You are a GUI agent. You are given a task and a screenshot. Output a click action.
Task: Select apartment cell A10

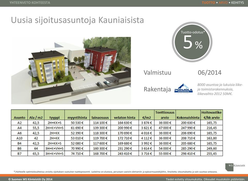(19, 138)
